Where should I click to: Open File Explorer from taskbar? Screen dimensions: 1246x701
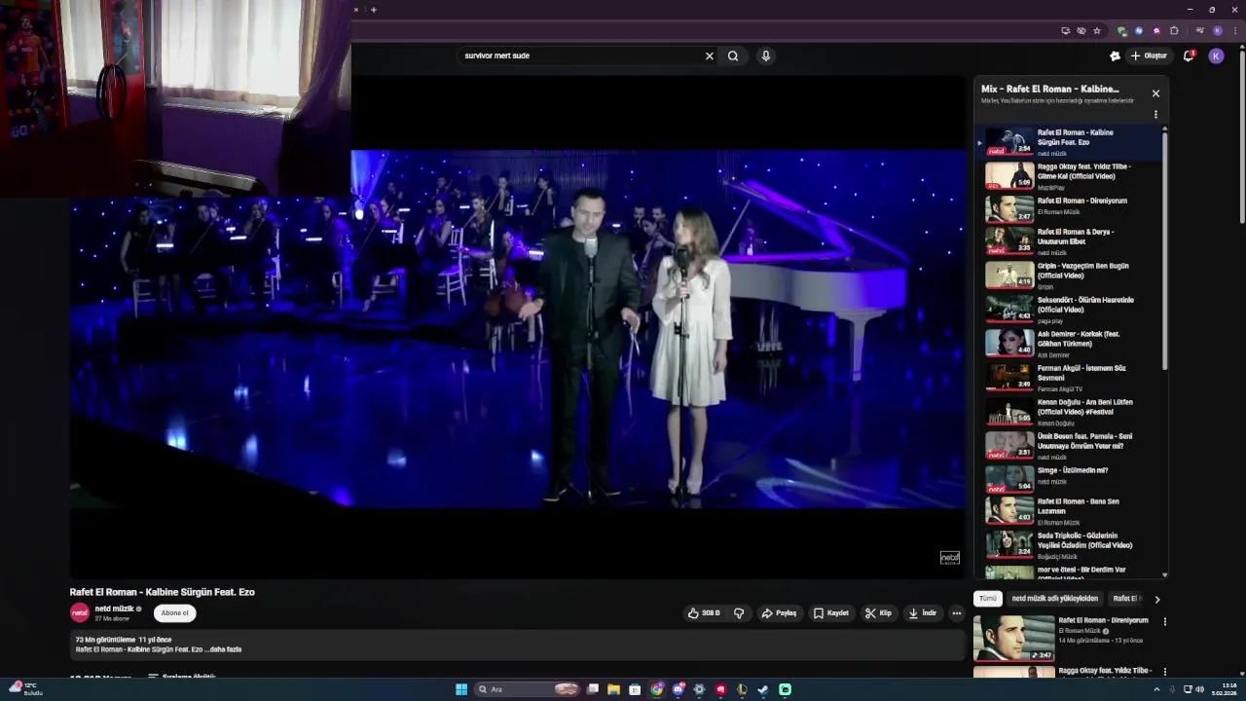coord(613,689)
